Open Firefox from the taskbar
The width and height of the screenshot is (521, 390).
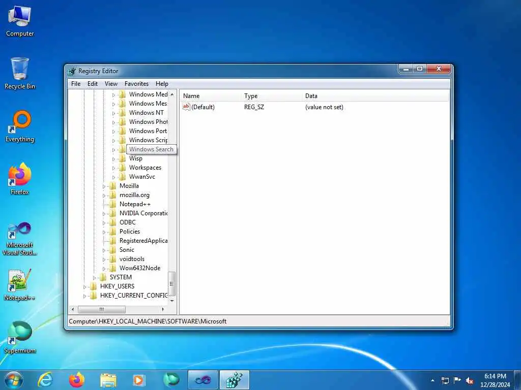[x=76, y=380]
